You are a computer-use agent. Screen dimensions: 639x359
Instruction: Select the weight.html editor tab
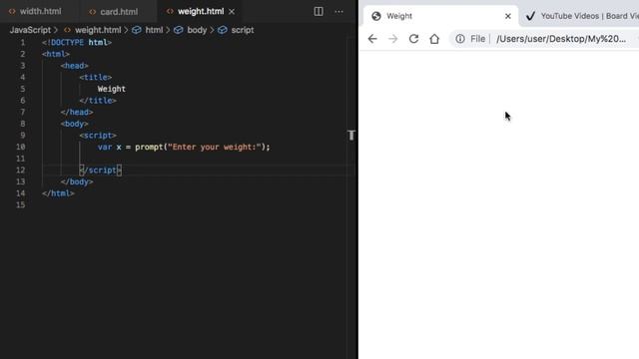coord(201,11)
